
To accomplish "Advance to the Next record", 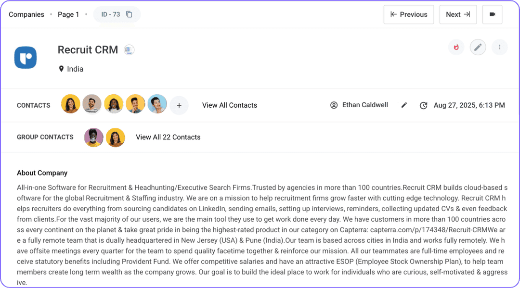I will (x=458, y=14).
